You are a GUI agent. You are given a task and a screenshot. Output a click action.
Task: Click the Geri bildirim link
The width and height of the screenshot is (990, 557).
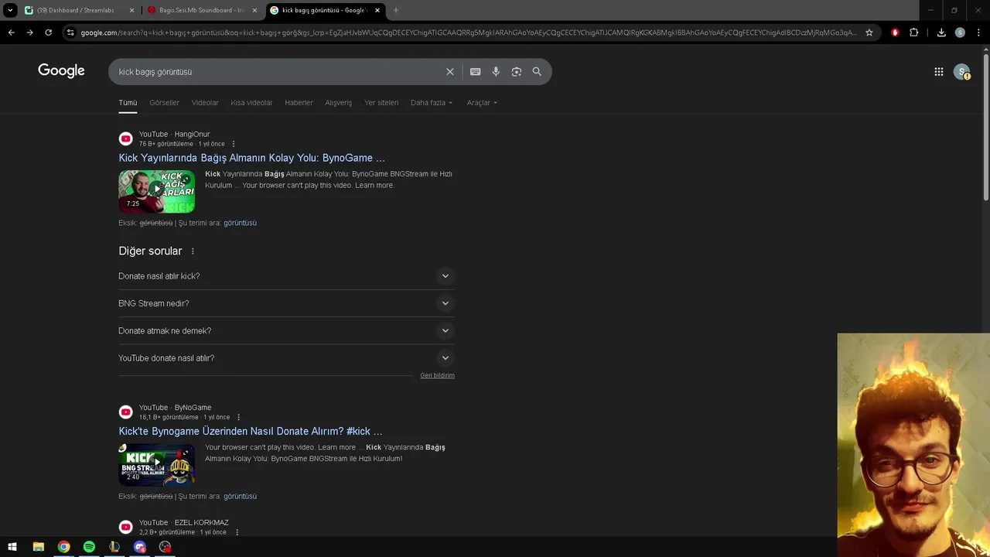click(x=437, y=375)
